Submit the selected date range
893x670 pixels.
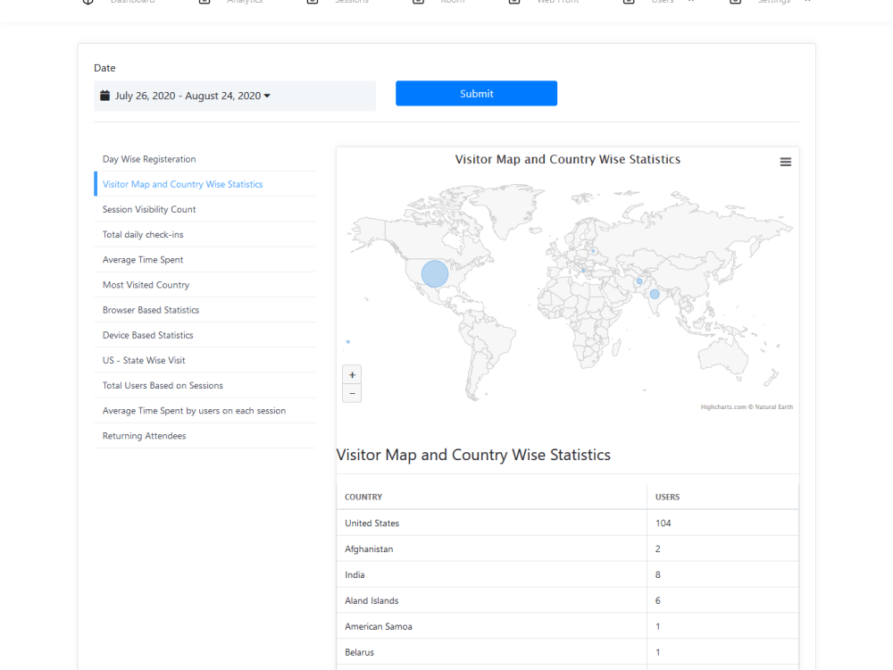(x=476, y=94)
